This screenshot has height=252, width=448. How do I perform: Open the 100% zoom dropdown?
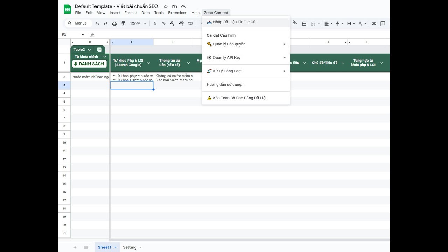pyautogui.click(x=138, y=23)
